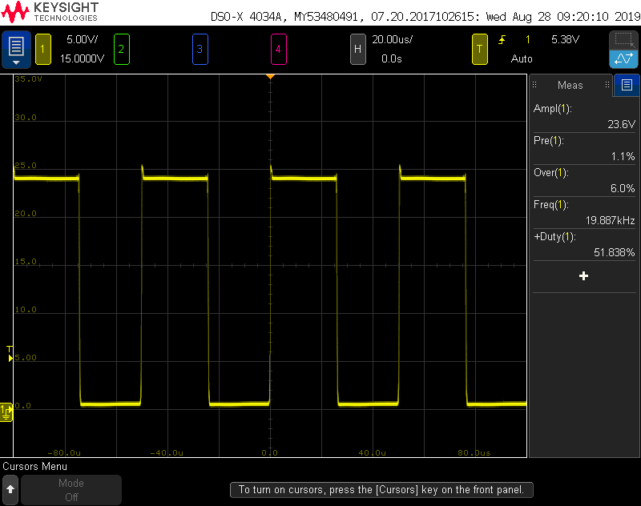
Task: Click the 19.887kHz frequency value
Action: click(610, 220)
